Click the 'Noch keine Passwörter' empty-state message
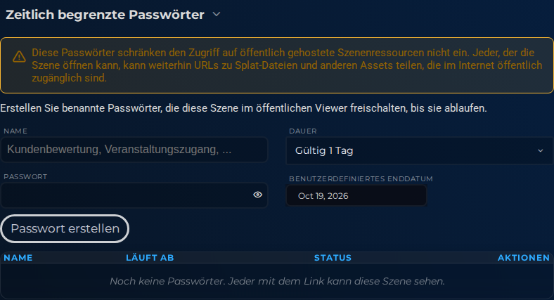The image size is (554, 300). [278, 281]
